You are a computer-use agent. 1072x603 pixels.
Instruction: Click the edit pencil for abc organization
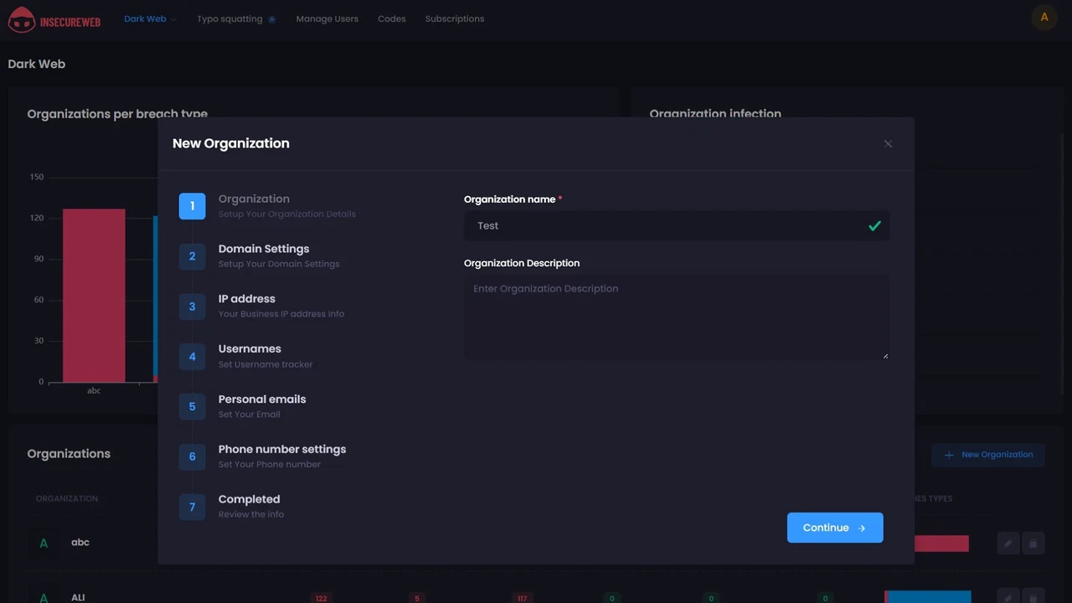1008,544
